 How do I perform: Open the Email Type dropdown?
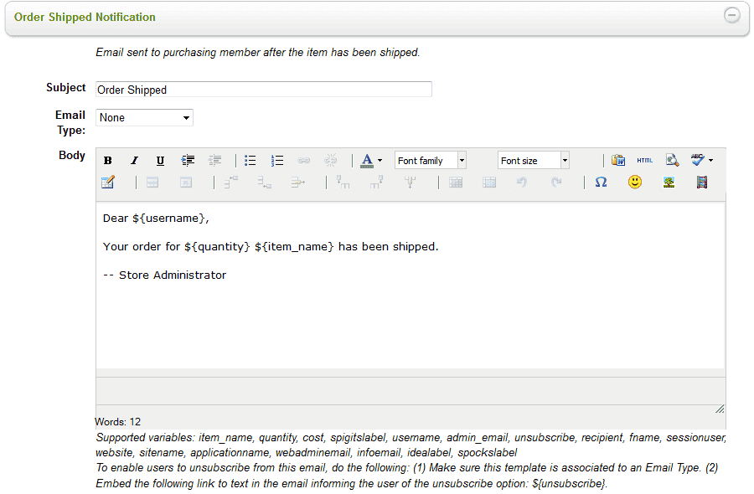coord(144,118)
